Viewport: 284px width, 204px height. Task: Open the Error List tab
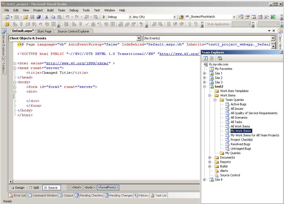[x=18, y=195]
